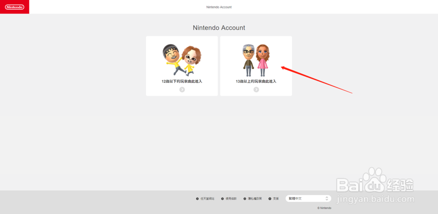Open the 使用條款 footer link
Screen dimensions: 438x214
pos(231,199)
